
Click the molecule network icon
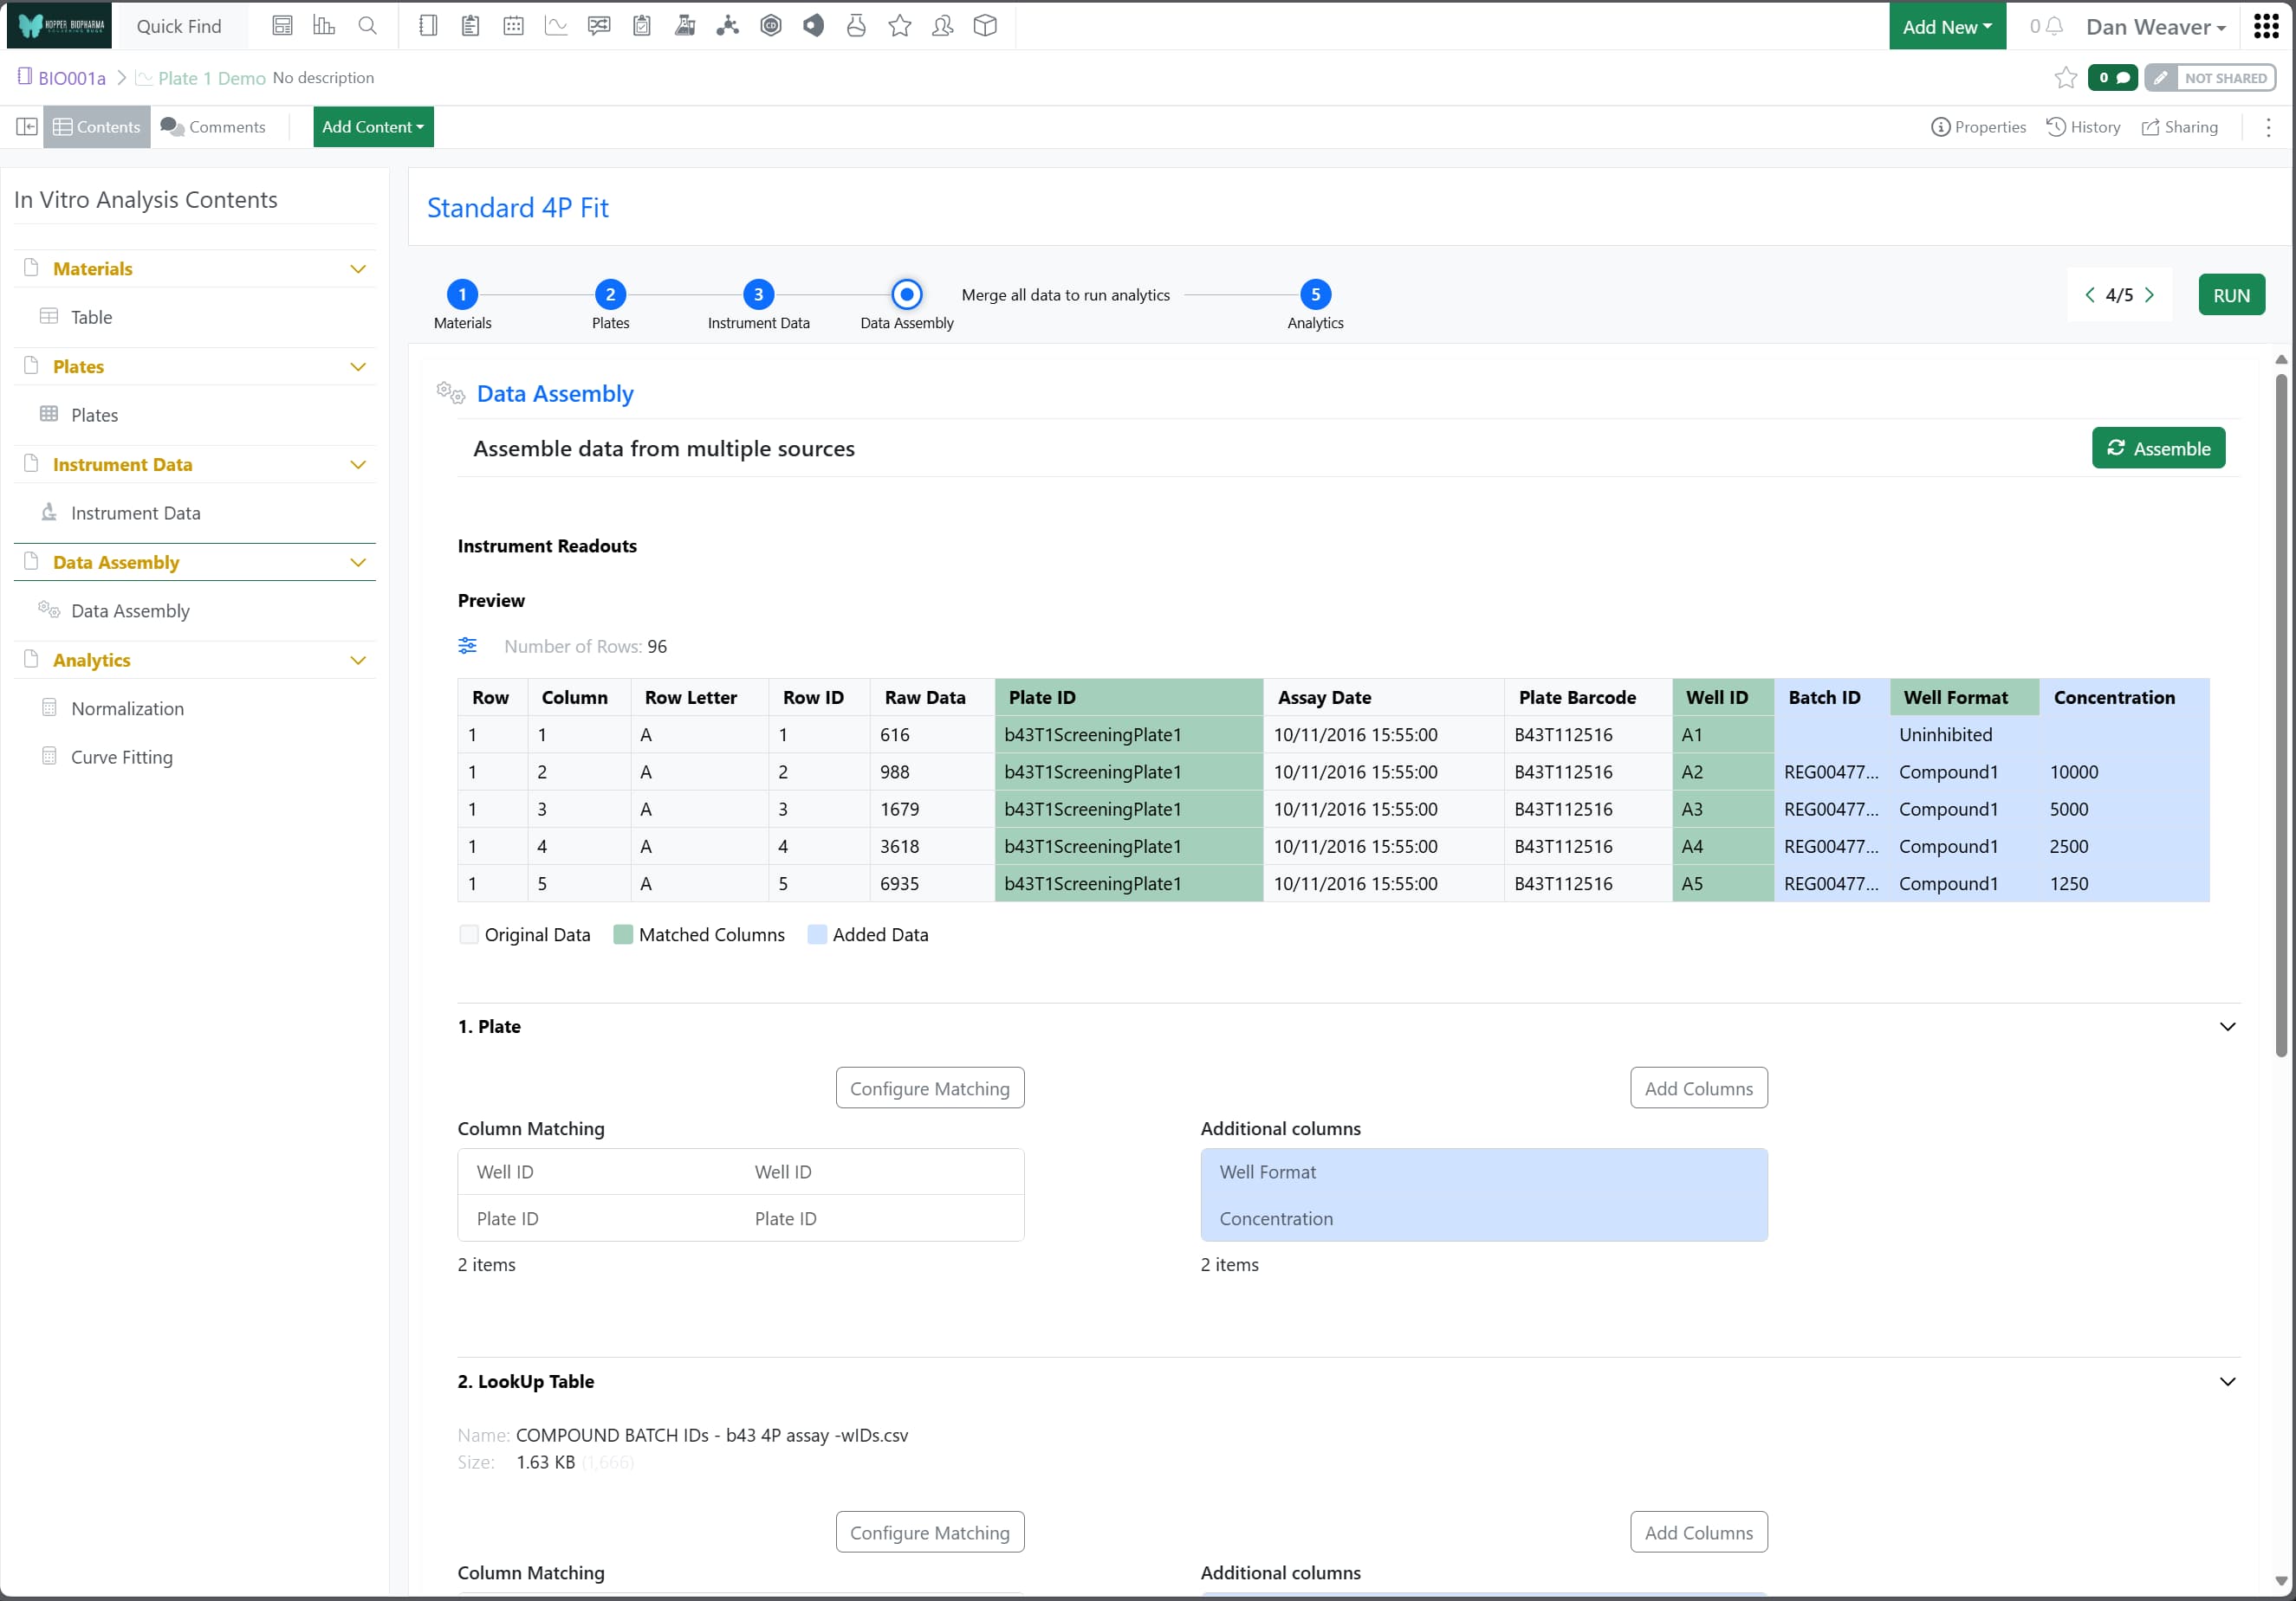pos(727,26)
